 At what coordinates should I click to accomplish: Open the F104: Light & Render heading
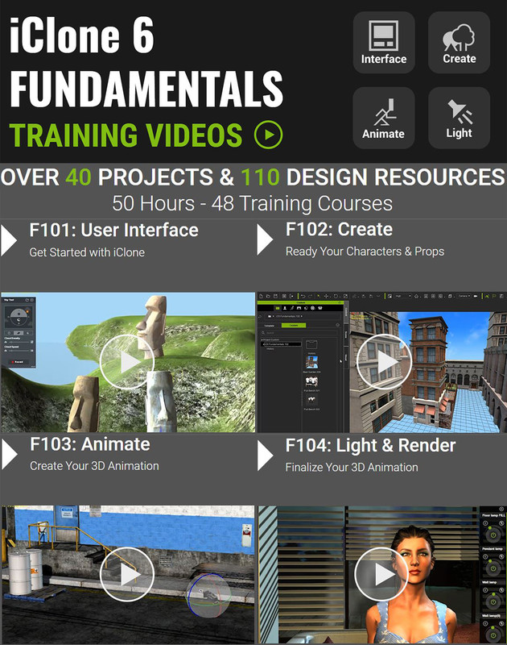coord(371,446)
